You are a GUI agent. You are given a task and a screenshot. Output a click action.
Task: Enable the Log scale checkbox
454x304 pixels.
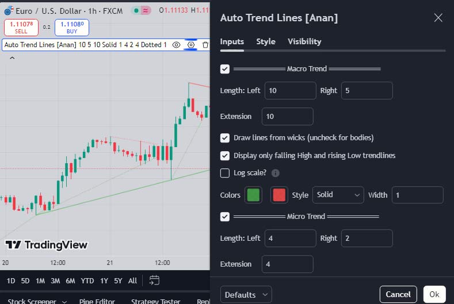coord(224,173)
